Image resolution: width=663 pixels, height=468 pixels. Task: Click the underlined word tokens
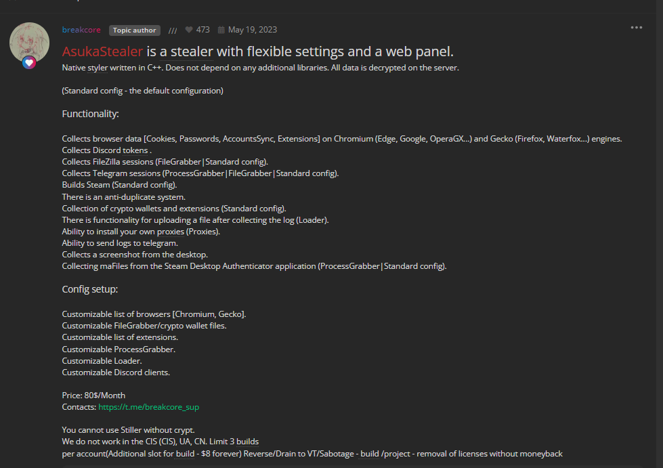(135, 150)
